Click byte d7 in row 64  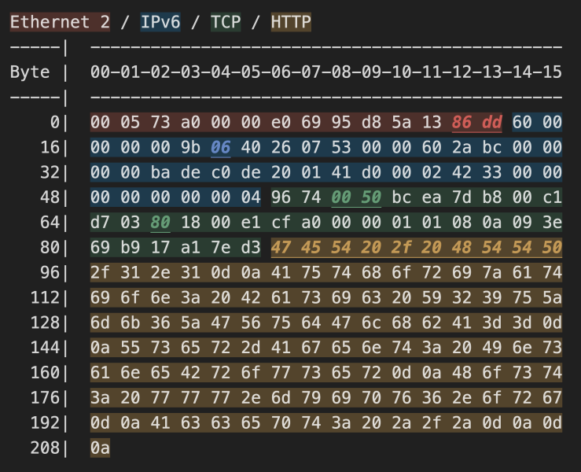(x=100, y=223)
